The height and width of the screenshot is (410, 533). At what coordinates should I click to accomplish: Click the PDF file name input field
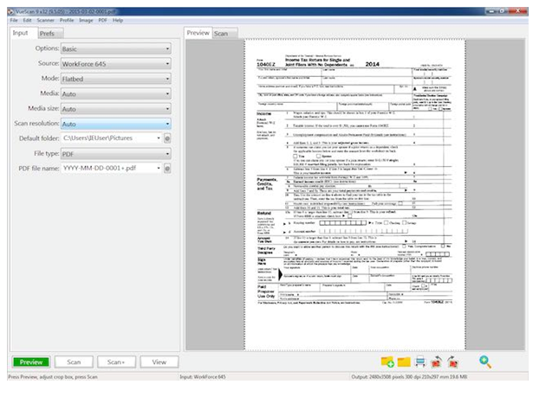tap(108, 168)
